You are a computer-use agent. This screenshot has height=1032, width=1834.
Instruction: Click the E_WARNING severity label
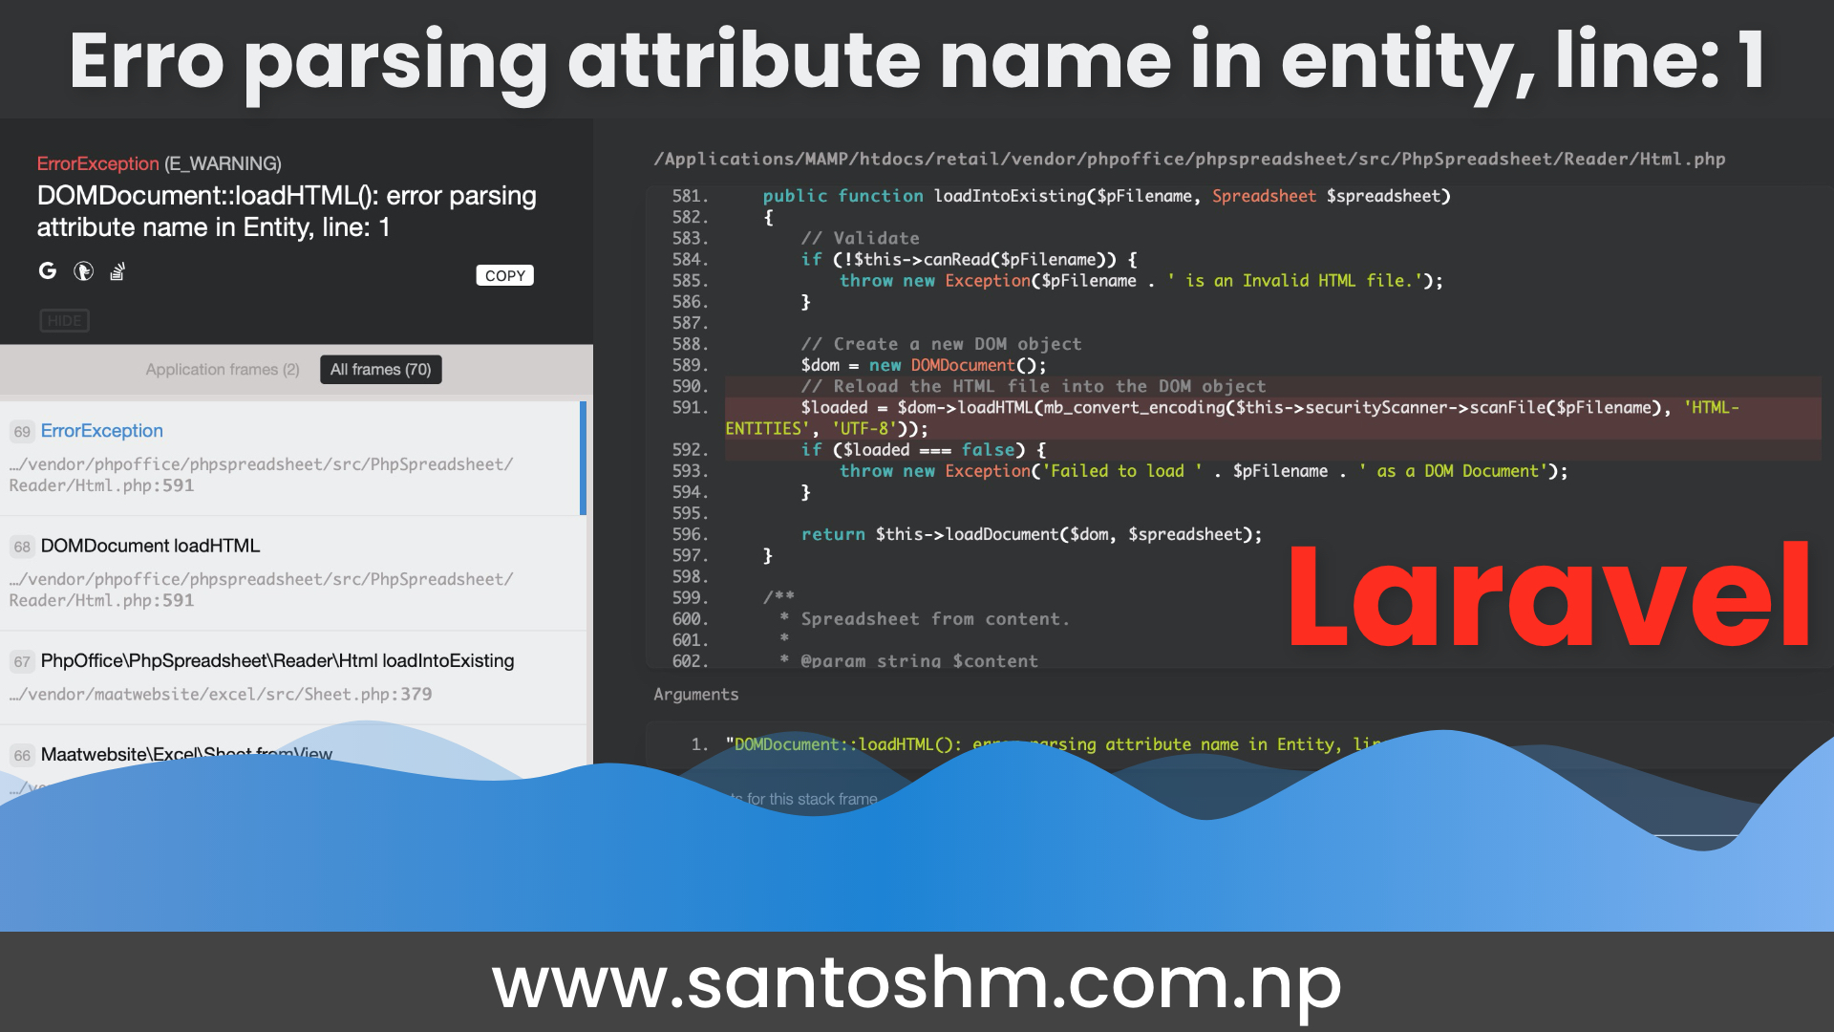click(224, 163)
